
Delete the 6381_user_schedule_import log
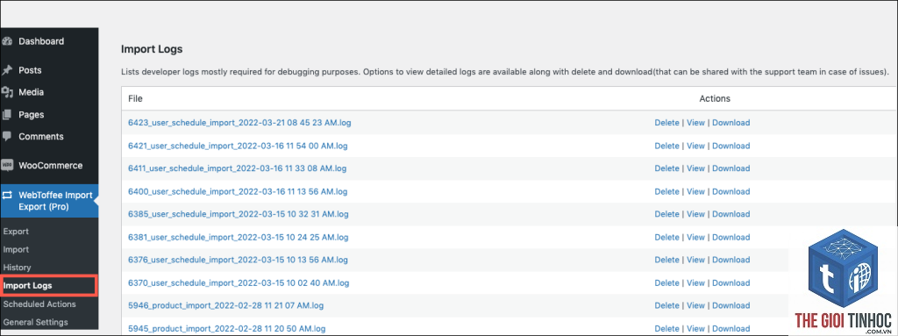[x=666, y=238]
